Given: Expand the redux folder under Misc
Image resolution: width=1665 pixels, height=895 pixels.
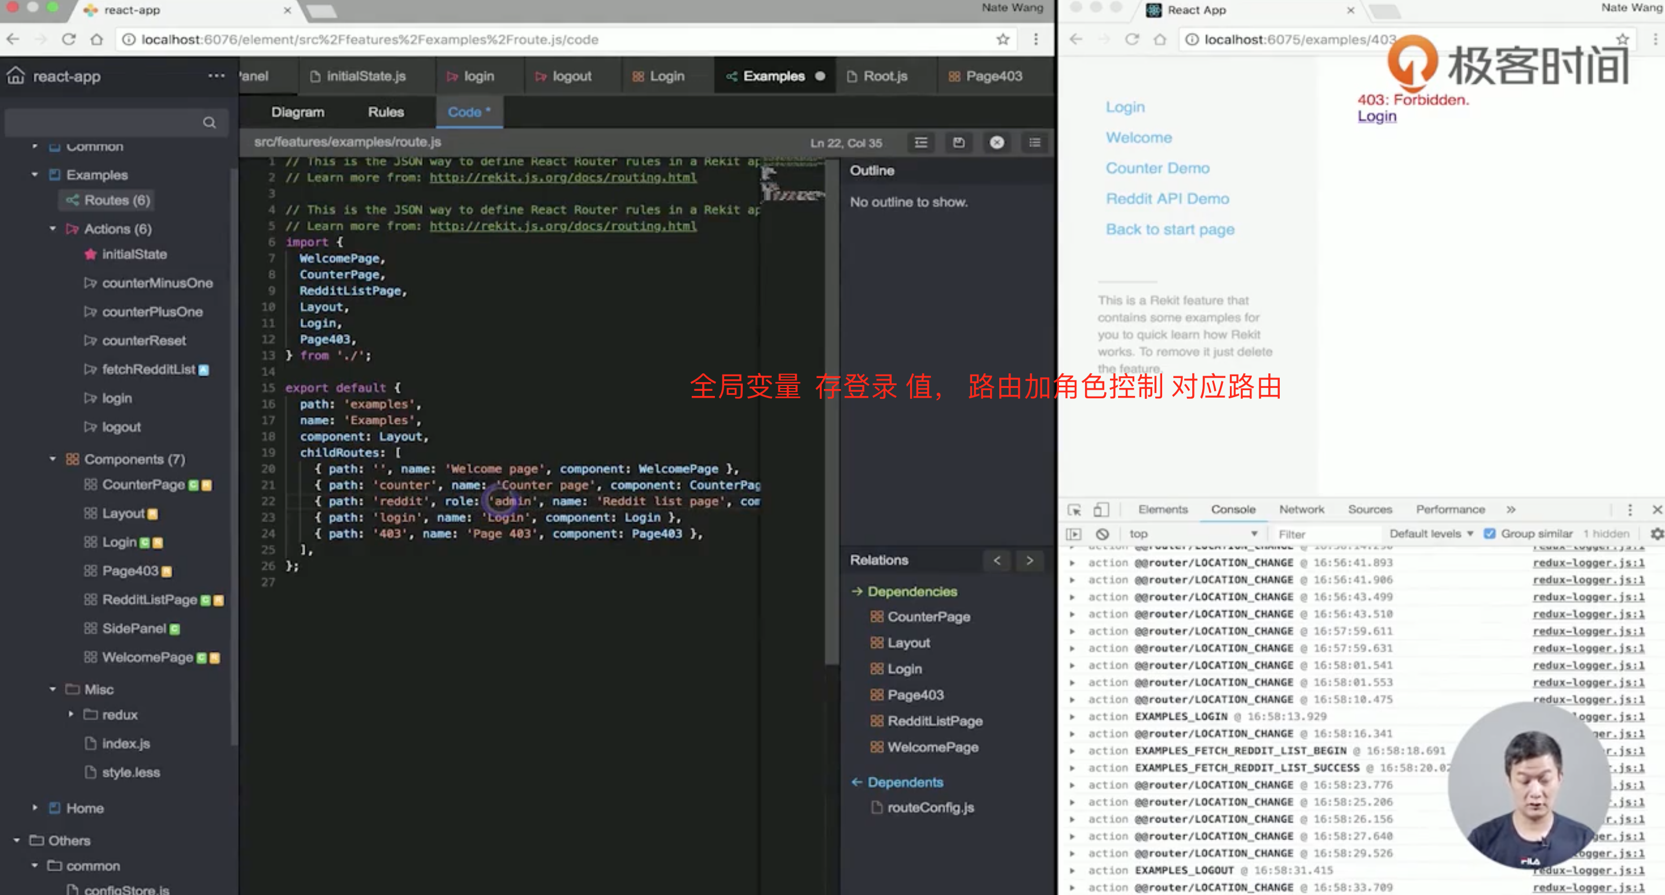Looking at the screenshot, I should [x=71, y=715].
